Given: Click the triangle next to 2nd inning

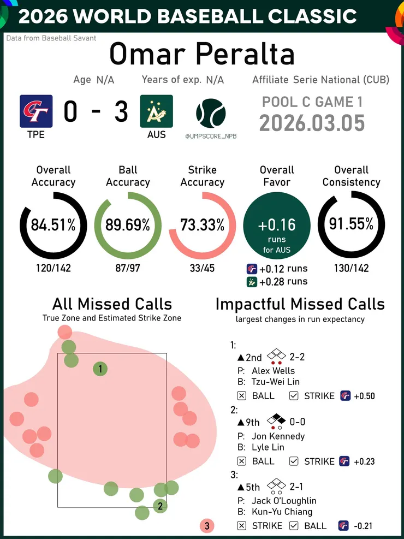Looking at the screenshot, I should 240,358.
